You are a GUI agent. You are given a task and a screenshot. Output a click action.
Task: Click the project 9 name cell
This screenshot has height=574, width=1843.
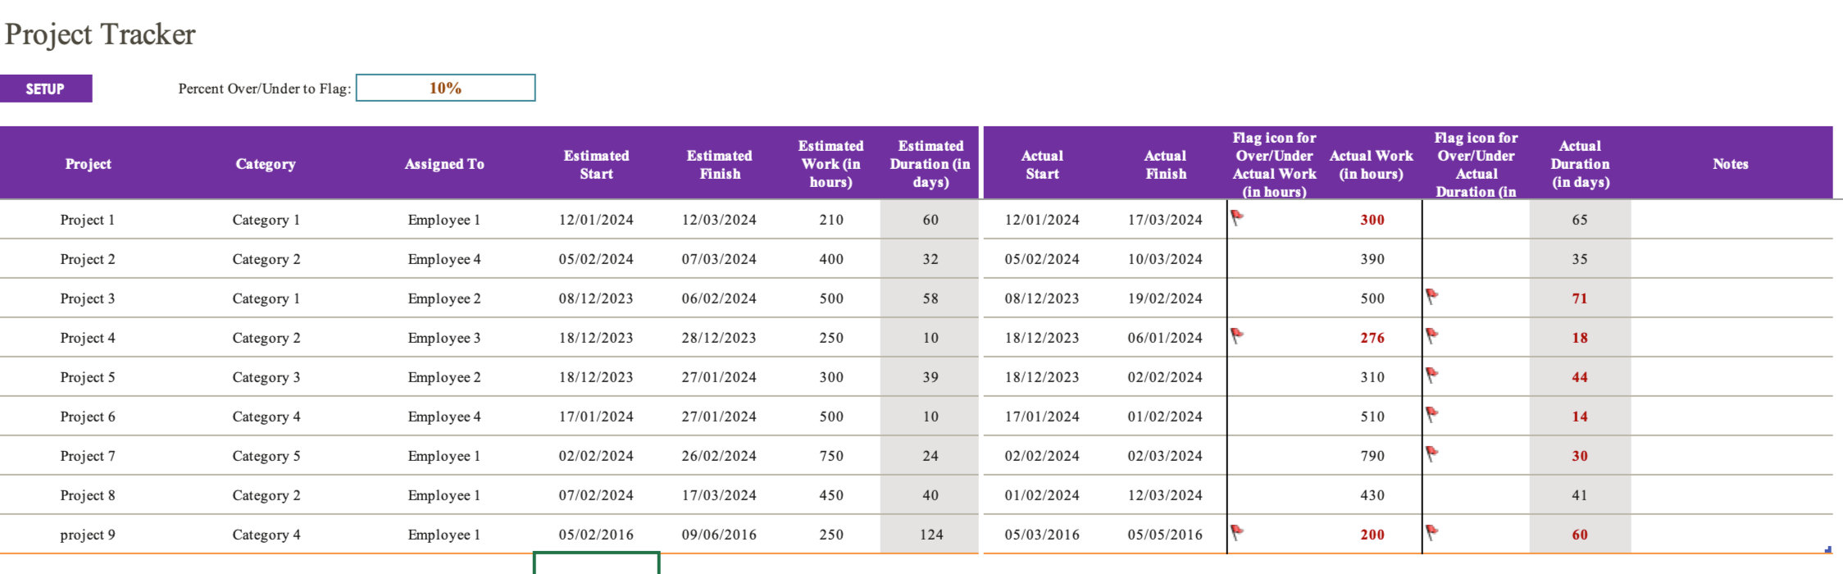click(x=88, y=535)
